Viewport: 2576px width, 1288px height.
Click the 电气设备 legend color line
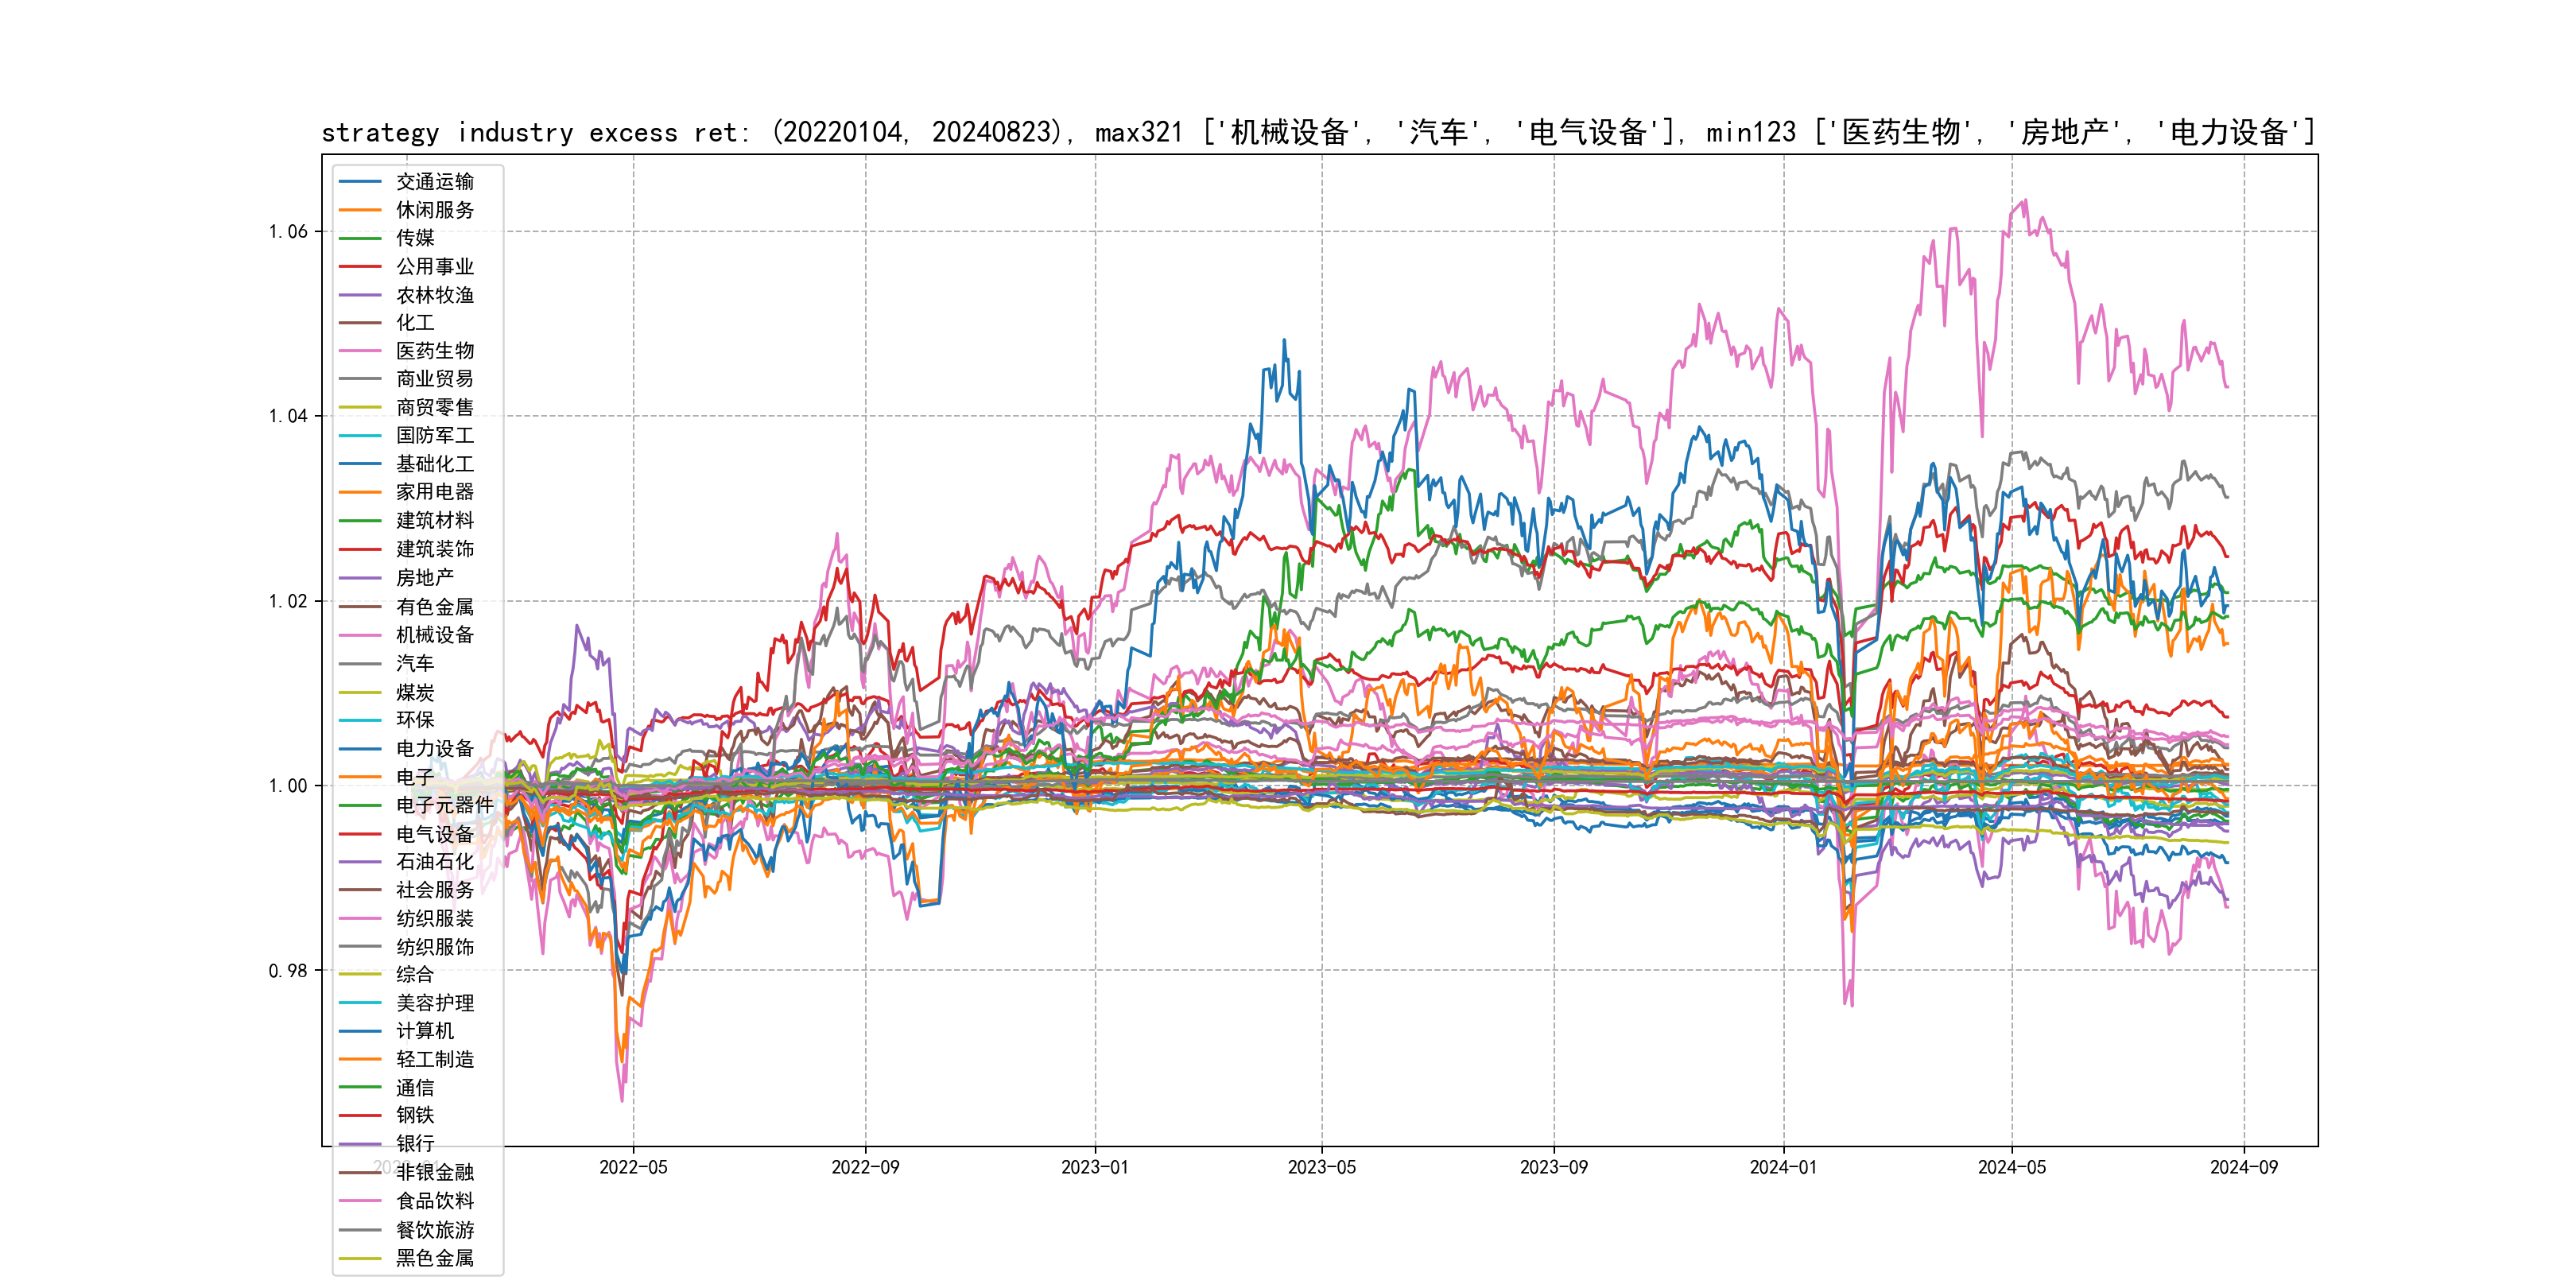[x=360, y=834]
